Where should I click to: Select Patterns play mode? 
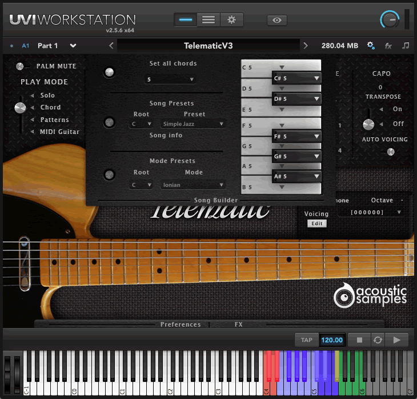[54, 120]
